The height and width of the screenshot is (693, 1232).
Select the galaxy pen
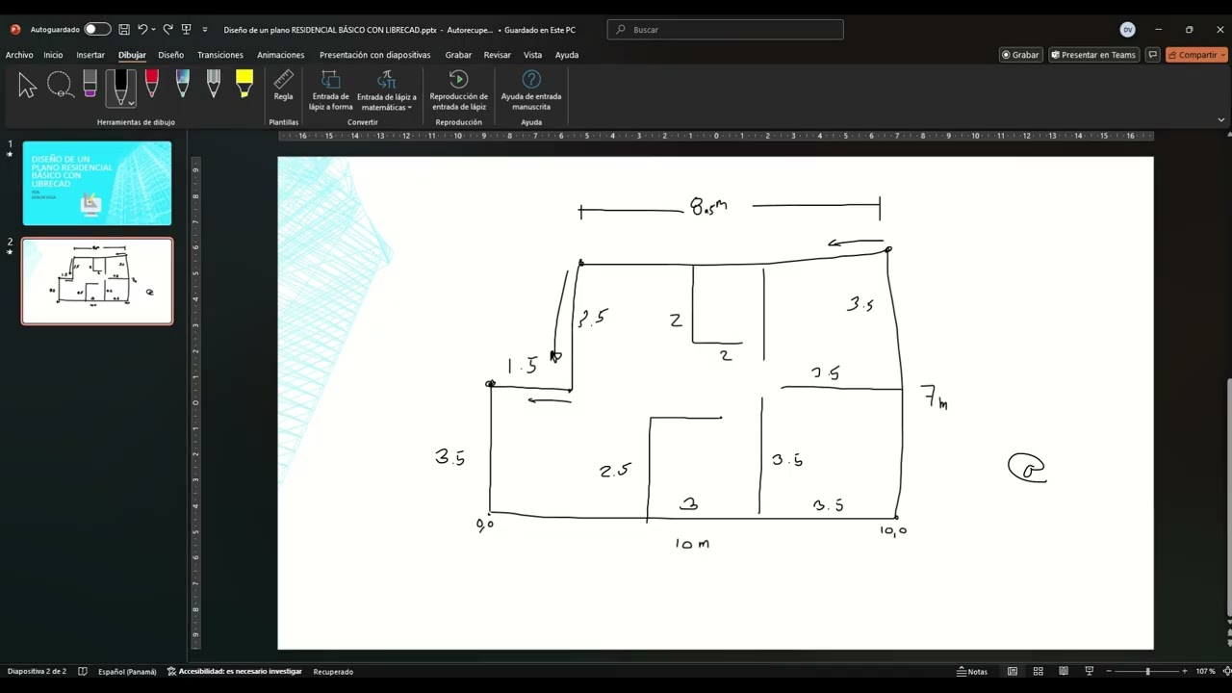click(183, 84)
